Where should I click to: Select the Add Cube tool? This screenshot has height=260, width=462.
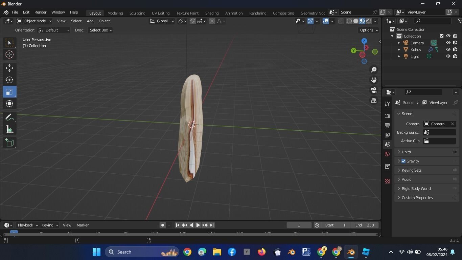9,143
